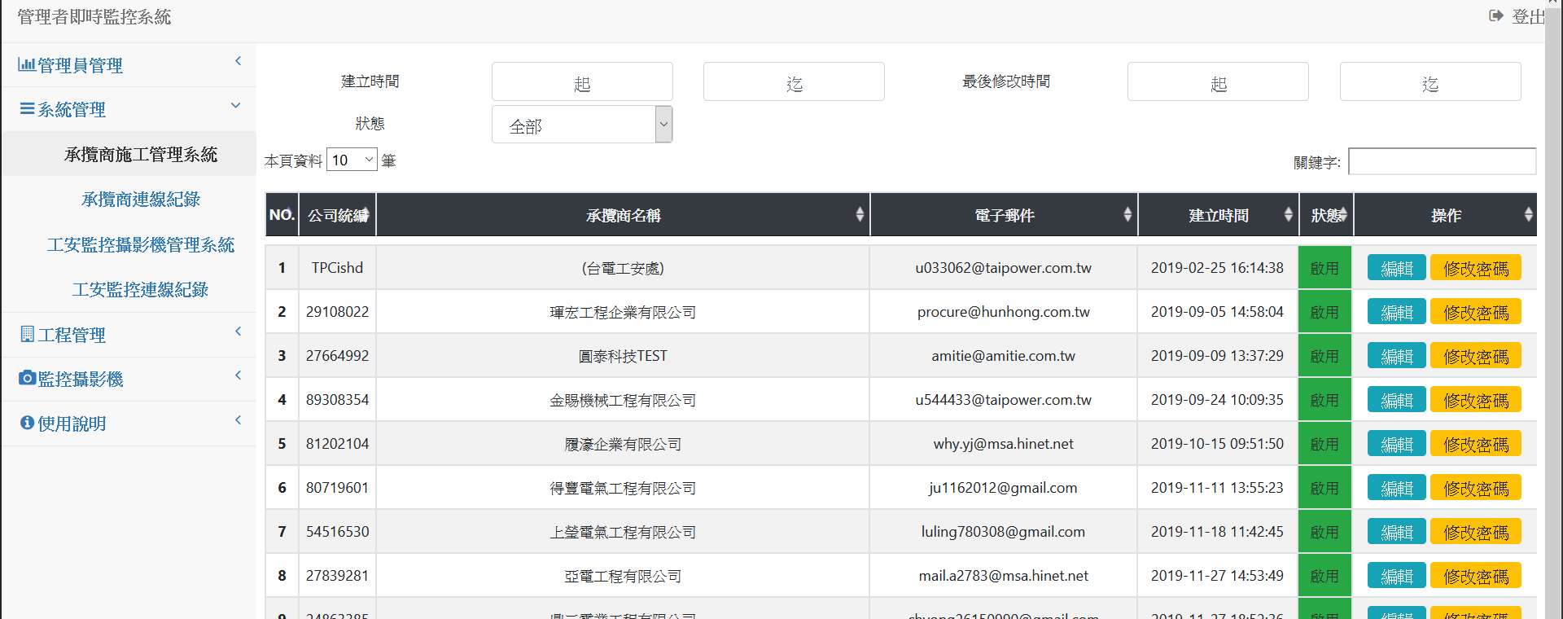1563x619 pixels.
Task: Click 管理者即時監控系統 title
Action: (94, 17)
